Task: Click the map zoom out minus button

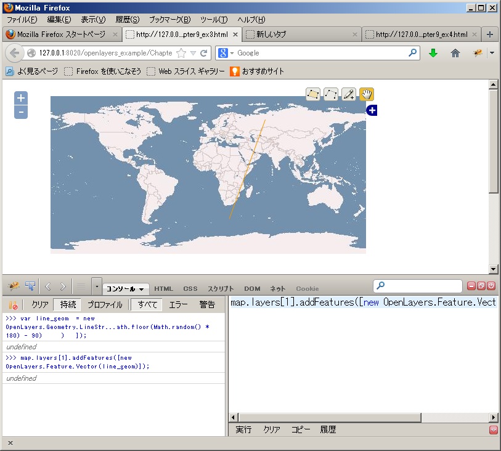Action: coord(21,112)
